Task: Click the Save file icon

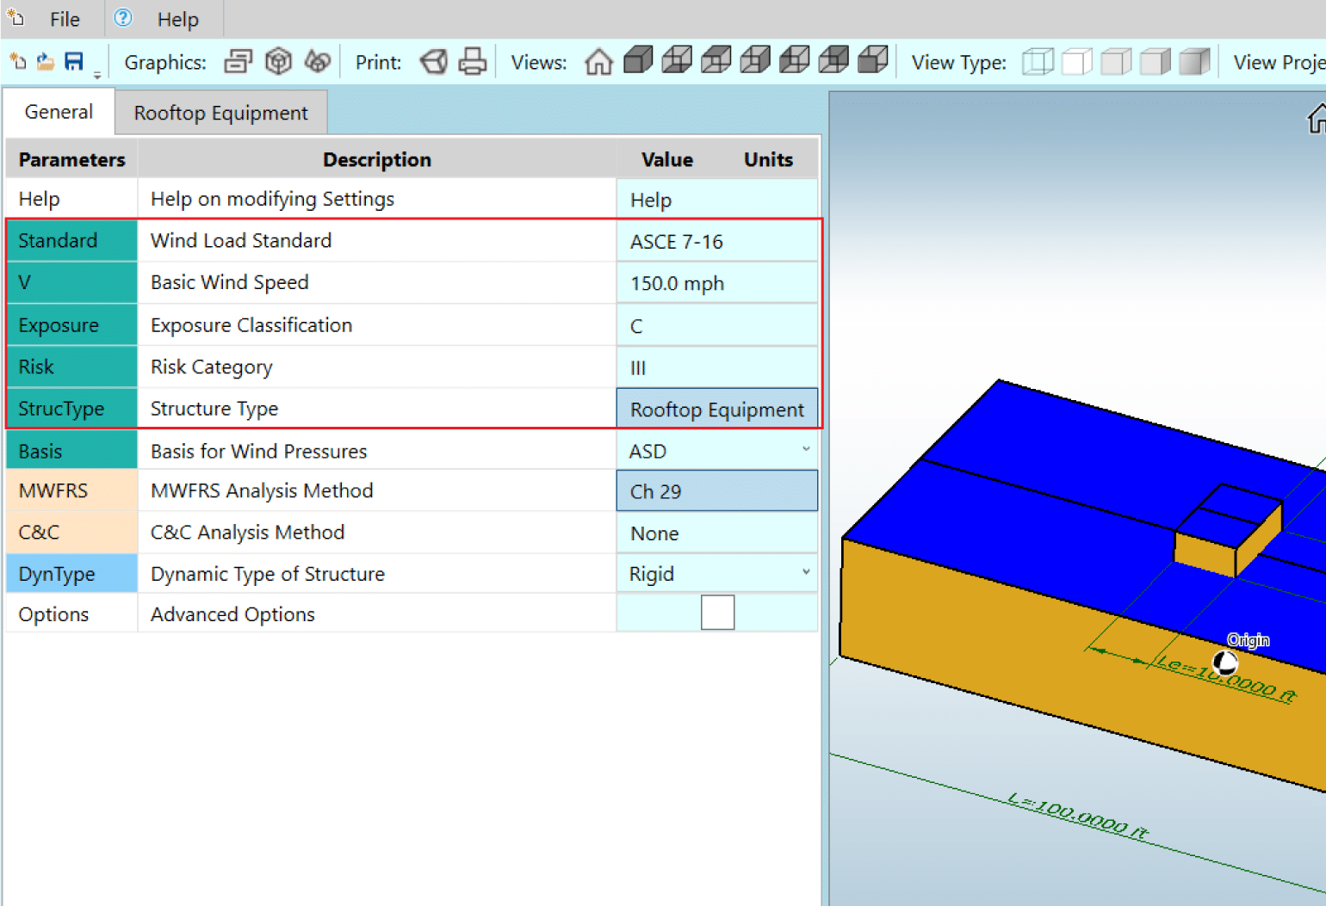Action: click(x=74, y=62)
